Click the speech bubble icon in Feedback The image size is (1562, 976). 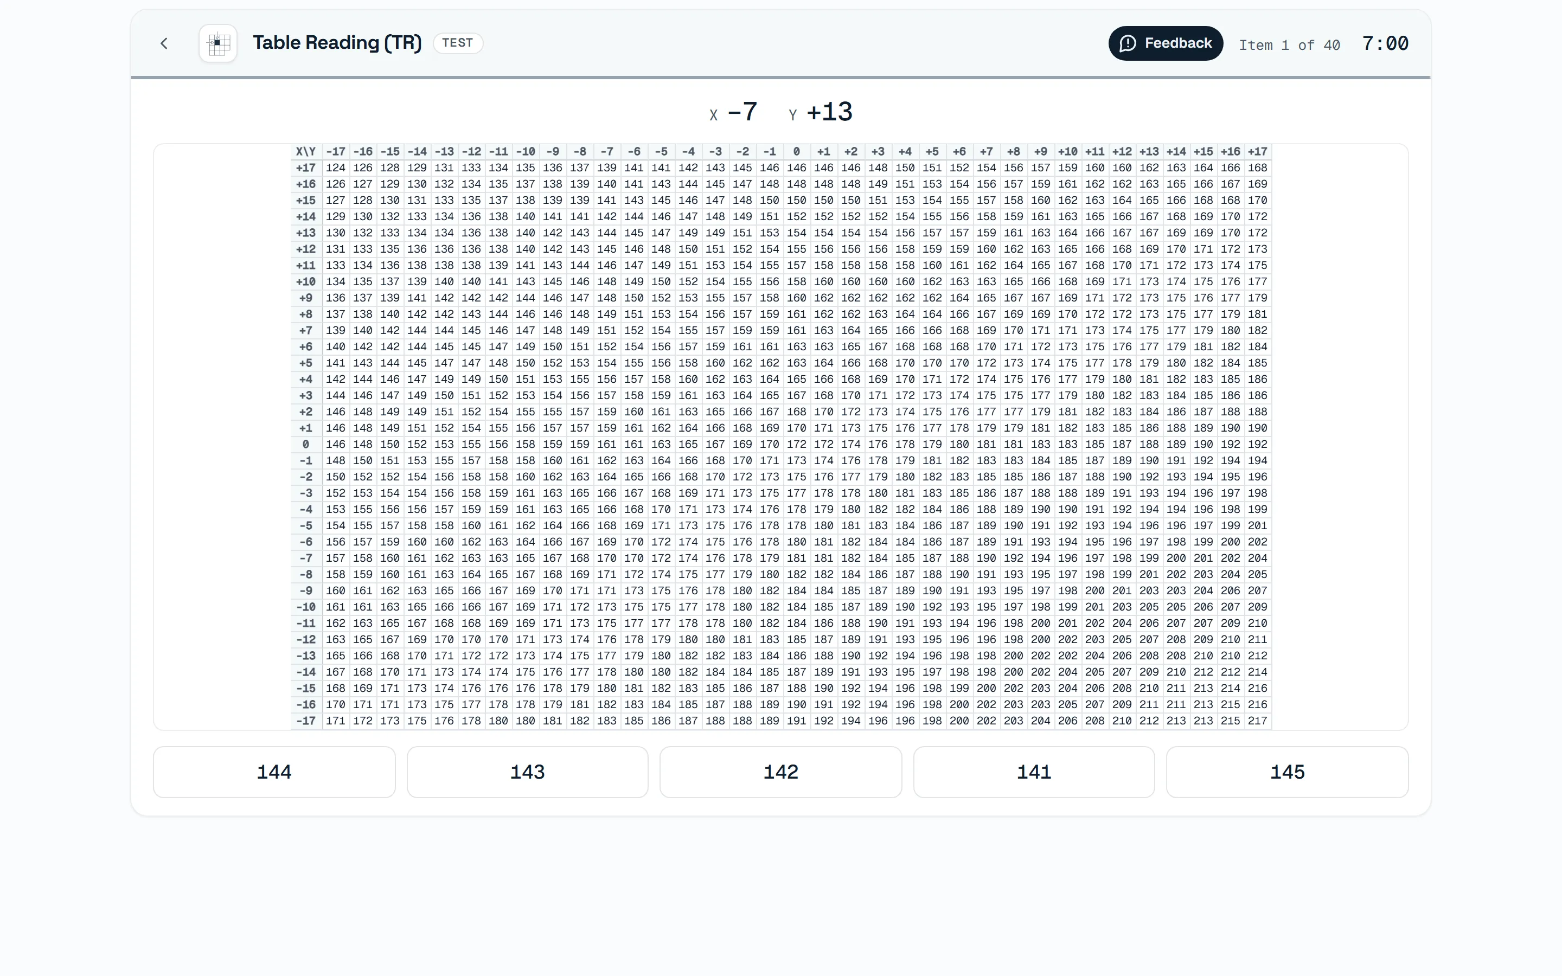[1128, 43]
